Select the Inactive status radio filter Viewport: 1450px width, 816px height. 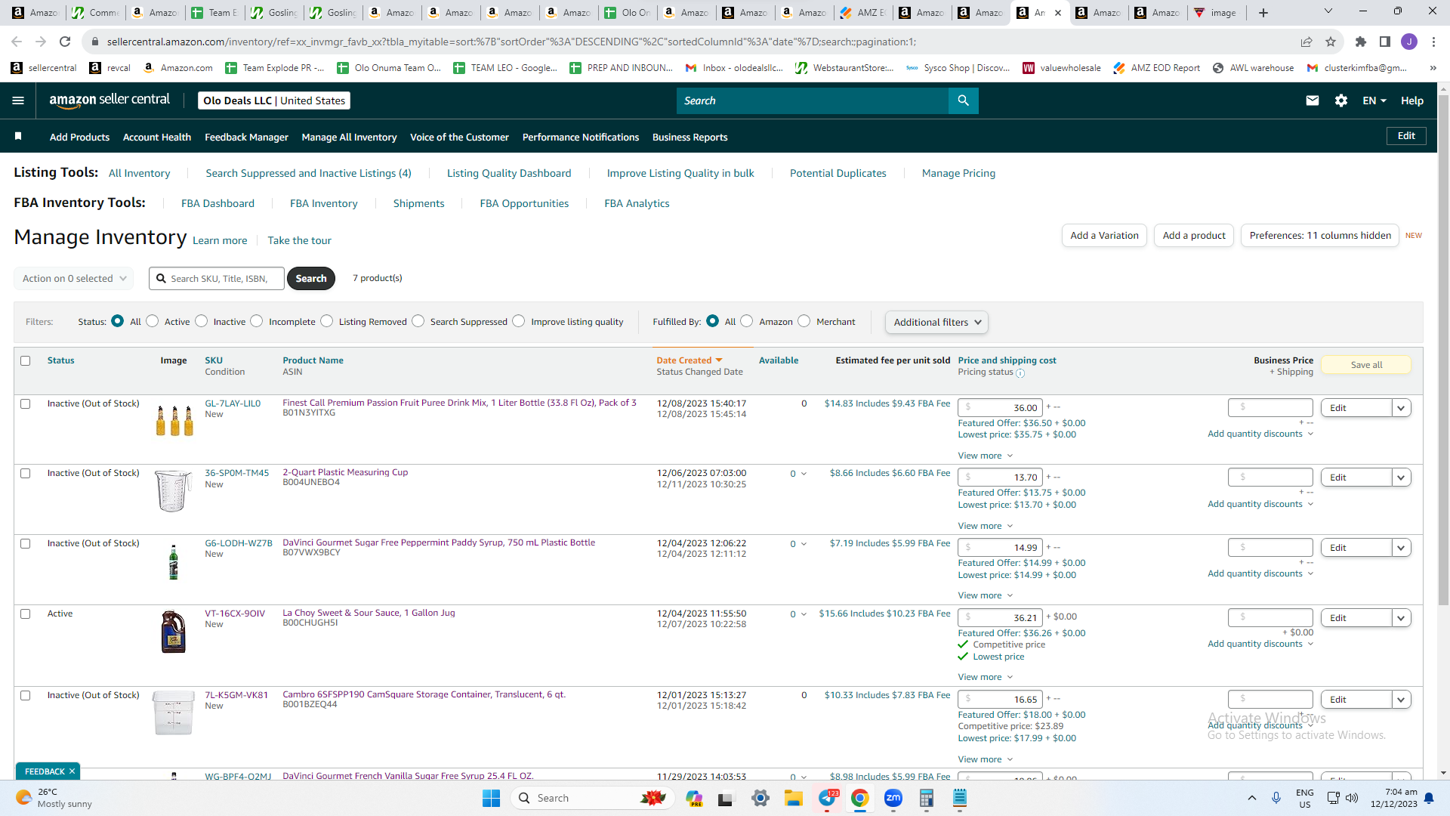(202, 321)
